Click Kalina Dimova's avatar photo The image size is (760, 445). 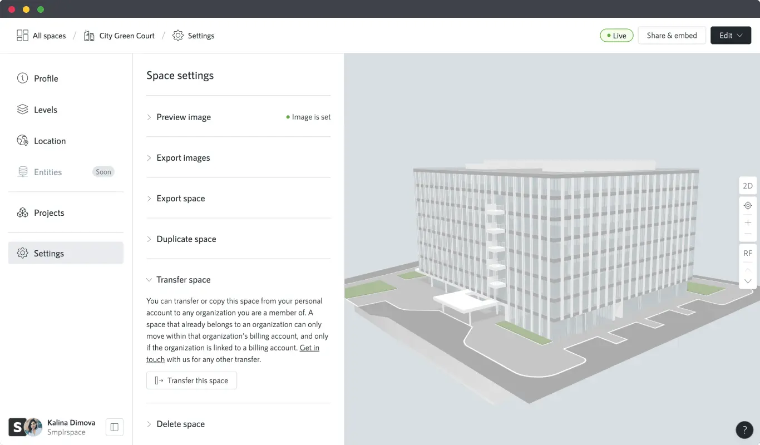pos(33,427)
